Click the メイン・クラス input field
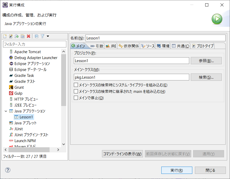The height and width of the screenshot is (179, 230). 131,77
